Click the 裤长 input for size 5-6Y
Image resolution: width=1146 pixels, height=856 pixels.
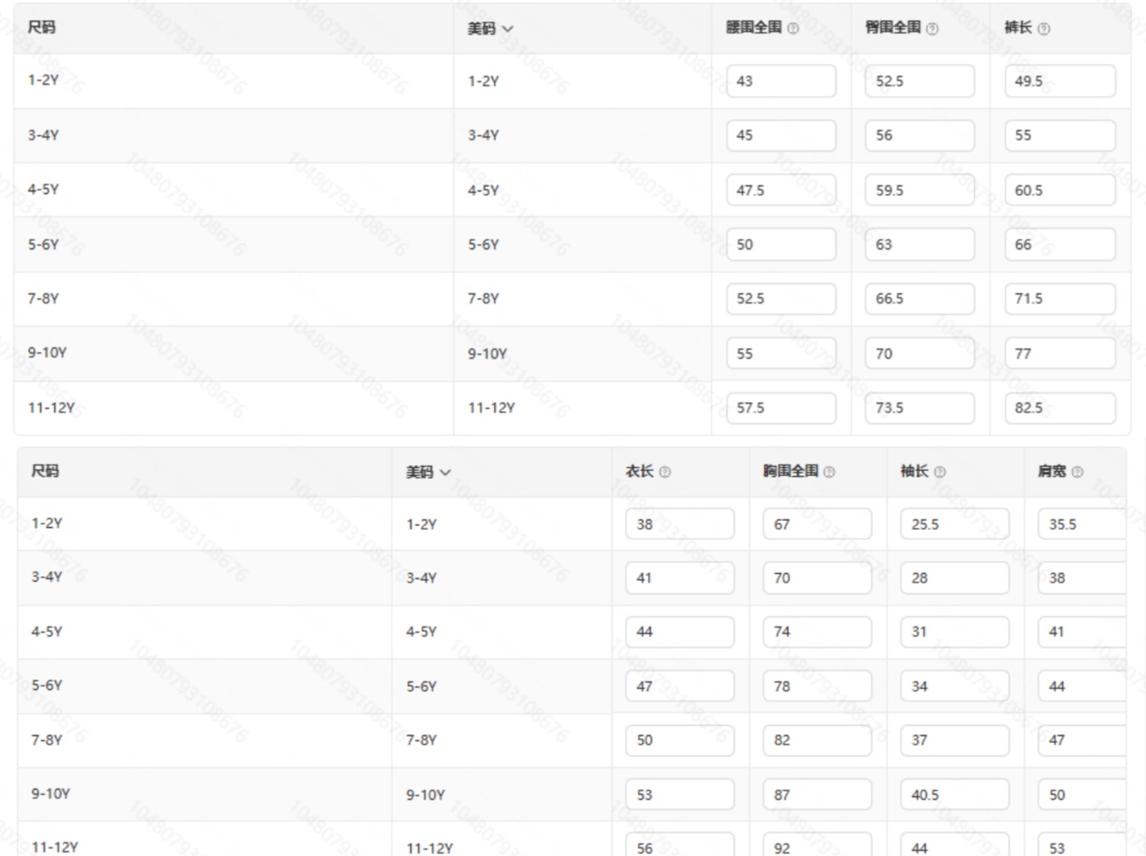(x=1060, y=245)
